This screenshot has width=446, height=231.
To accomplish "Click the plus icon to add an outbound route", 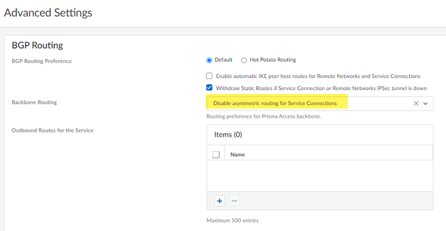I will coord(219,201).
